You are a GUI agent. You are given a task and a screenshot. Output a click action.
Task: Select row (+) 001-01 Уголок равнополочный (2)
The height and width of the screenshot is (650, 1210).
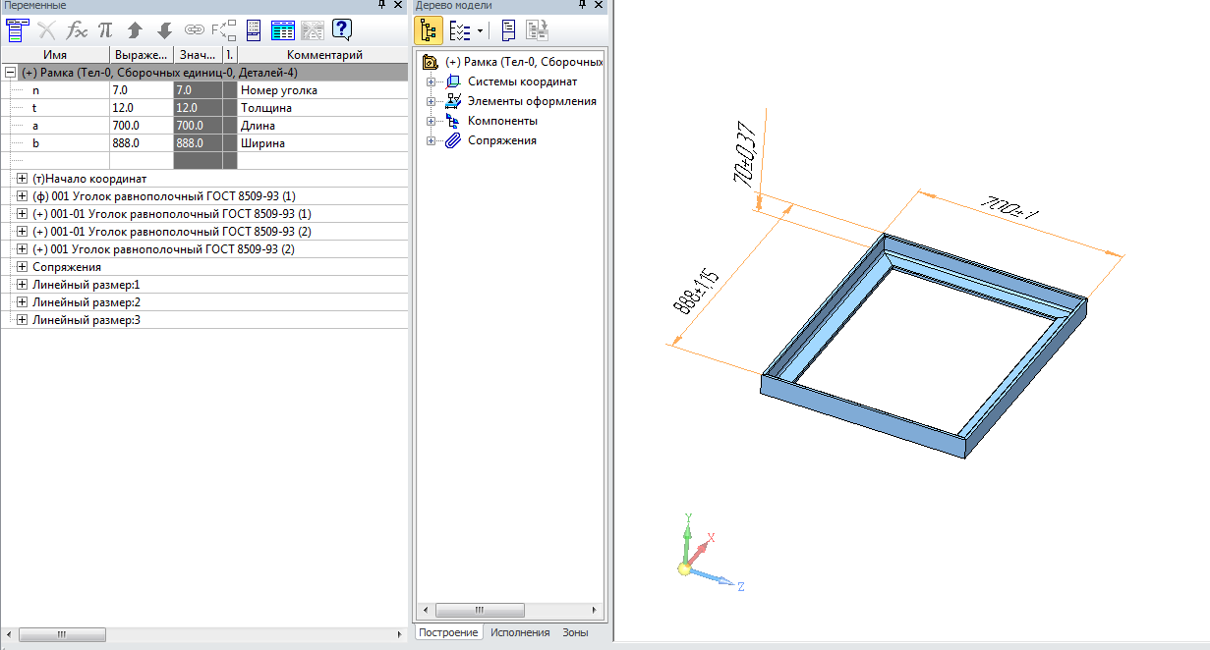point(204,232)
